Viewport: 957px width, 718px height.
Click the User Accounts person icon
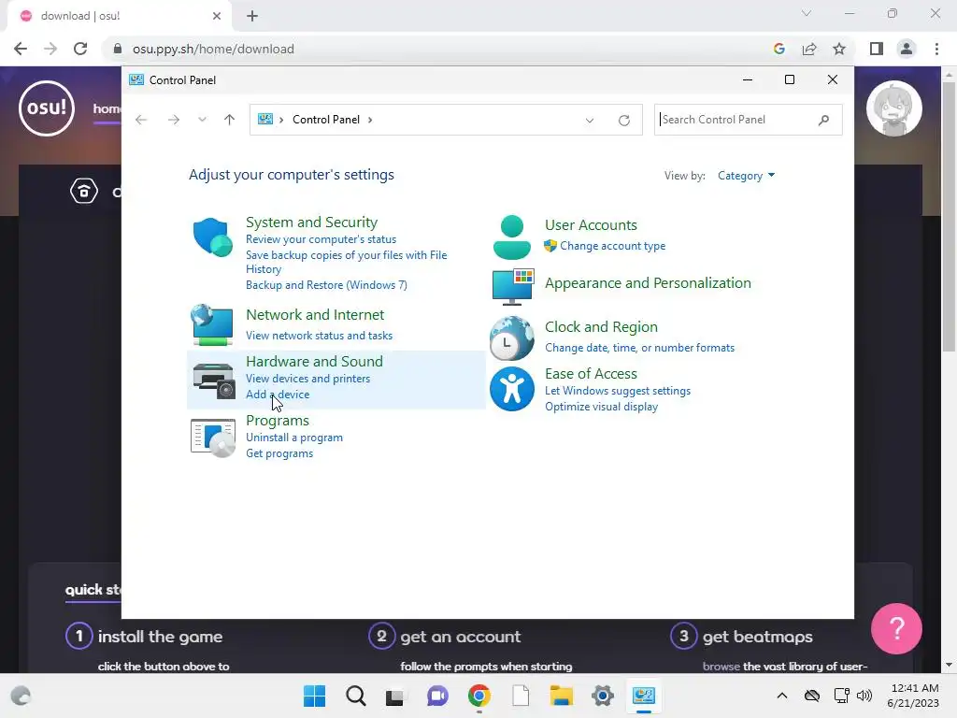click(x=511, y=237)
